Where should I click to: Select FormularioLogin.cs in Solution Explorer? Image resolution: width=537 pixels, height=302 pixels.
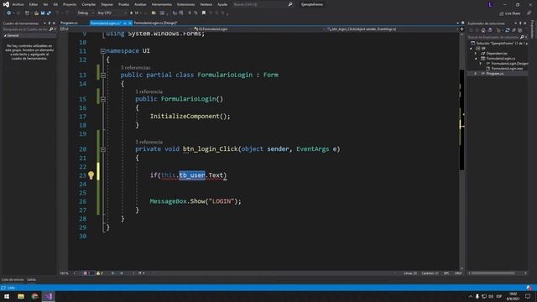tap(500, 59)
